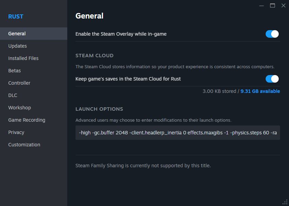The image size is (289, 206).
Task: Select the DLC section
Action: point(34,95)
